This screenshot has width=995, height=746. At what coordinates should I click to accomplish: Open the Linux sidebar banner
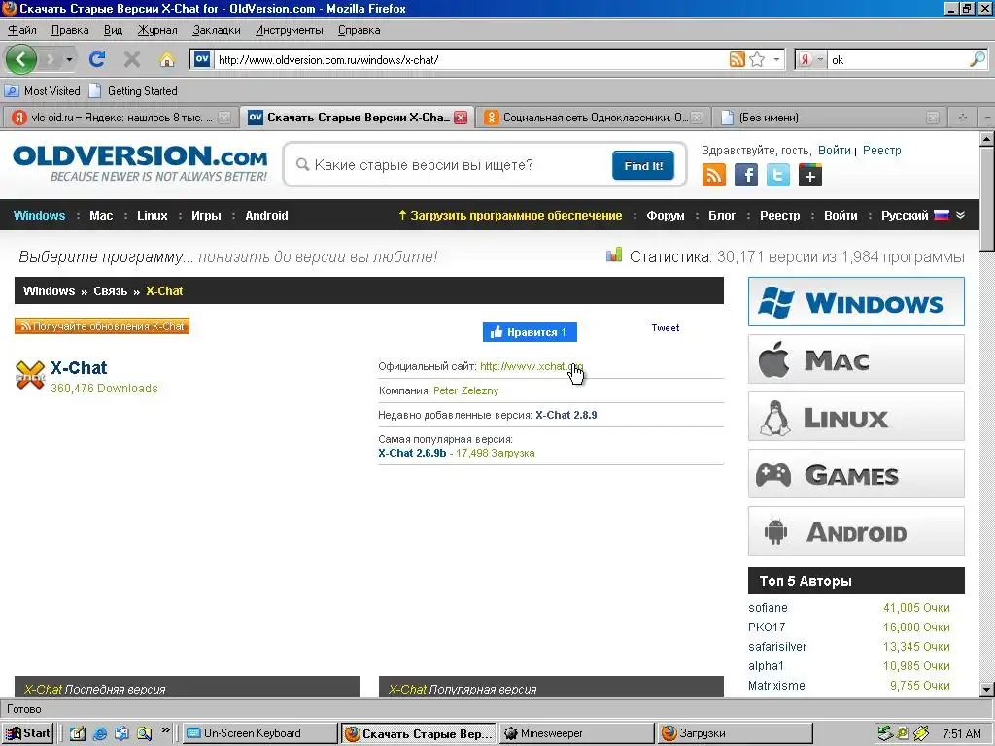pos(856,417)
